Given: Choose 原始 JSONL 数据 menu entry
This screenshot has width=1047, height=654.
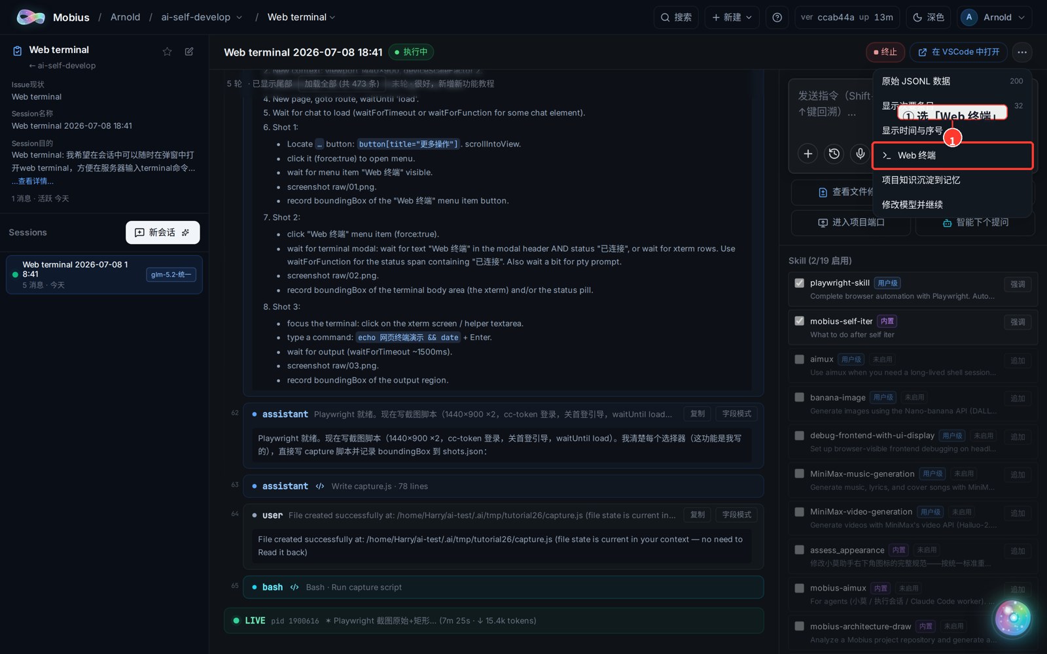Looking at the screenshot, I should click(x=952, y=81).
